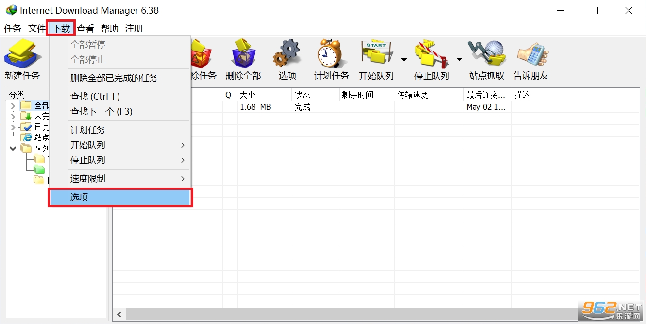Click the May 02 date cell
This screenshot has width=646, height=324.
486,107
